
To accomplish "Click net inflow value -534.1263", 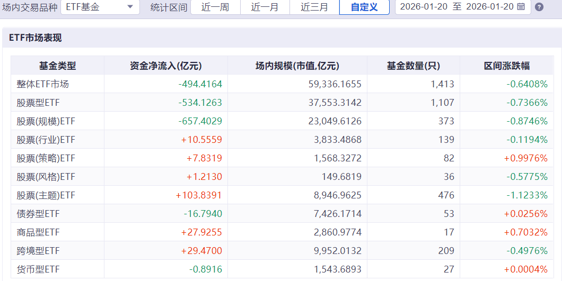I will [200, 103].
